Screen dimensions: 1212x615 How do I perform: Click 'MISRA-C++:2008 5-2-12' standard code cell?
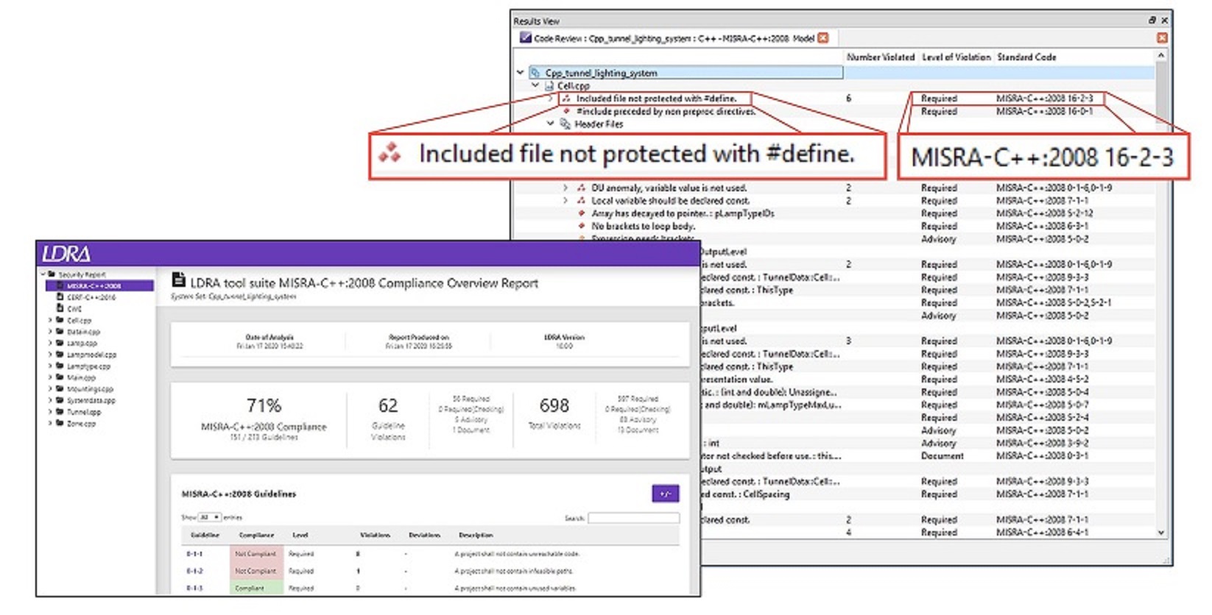tap(1044, 213)
